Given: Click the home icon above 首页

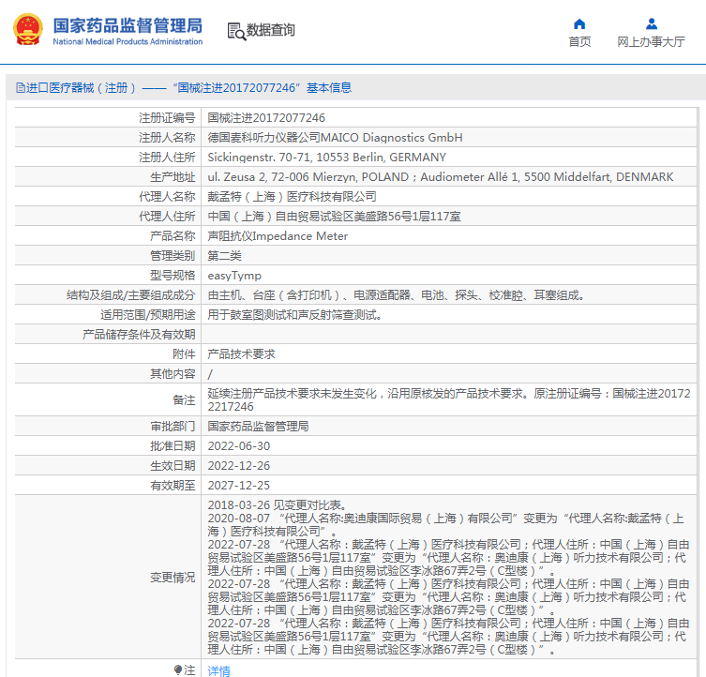Looking at the screenshot, I should point(579,24).
